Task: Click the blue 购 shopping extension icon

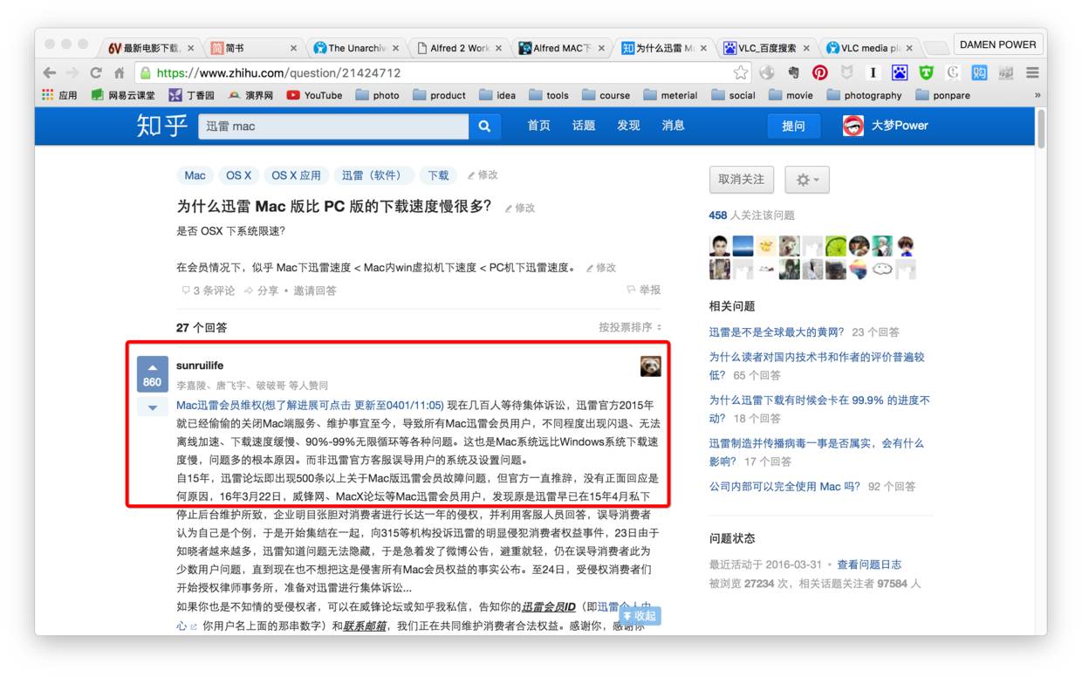Action: coord(979,72)
